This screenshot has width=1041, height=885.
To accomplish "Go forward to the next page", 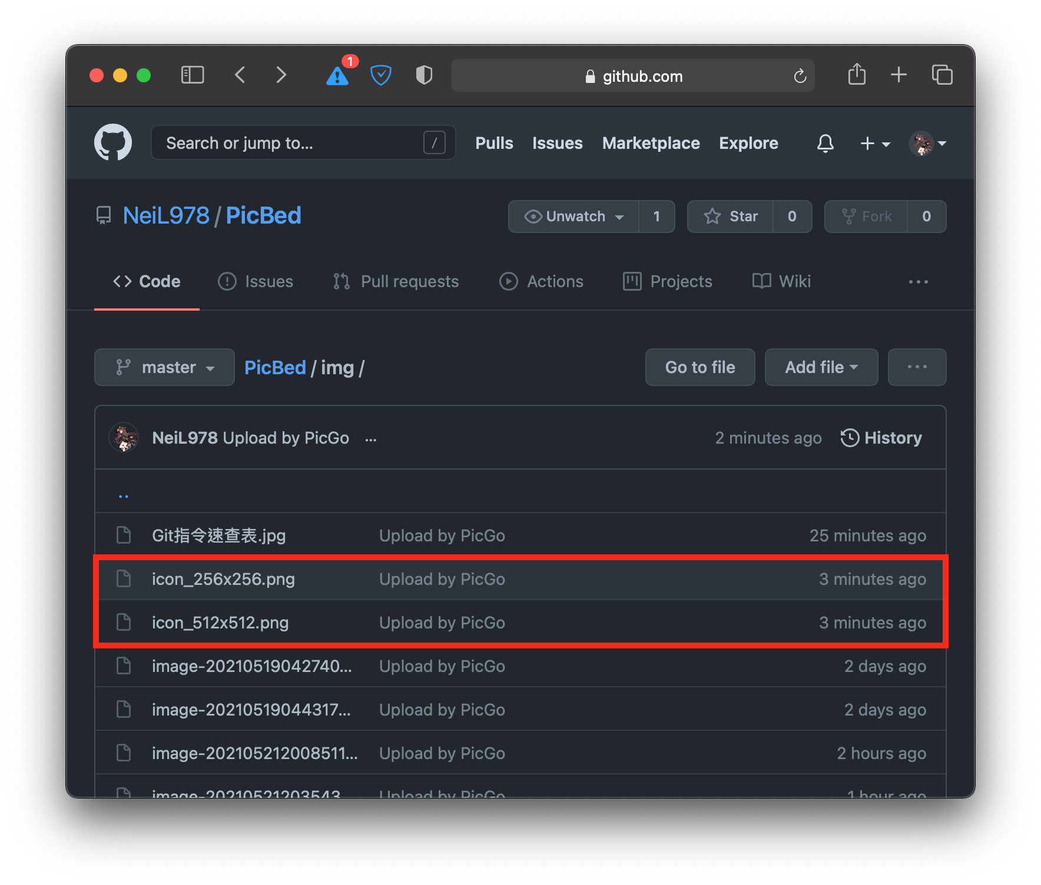I will [281, 75].
